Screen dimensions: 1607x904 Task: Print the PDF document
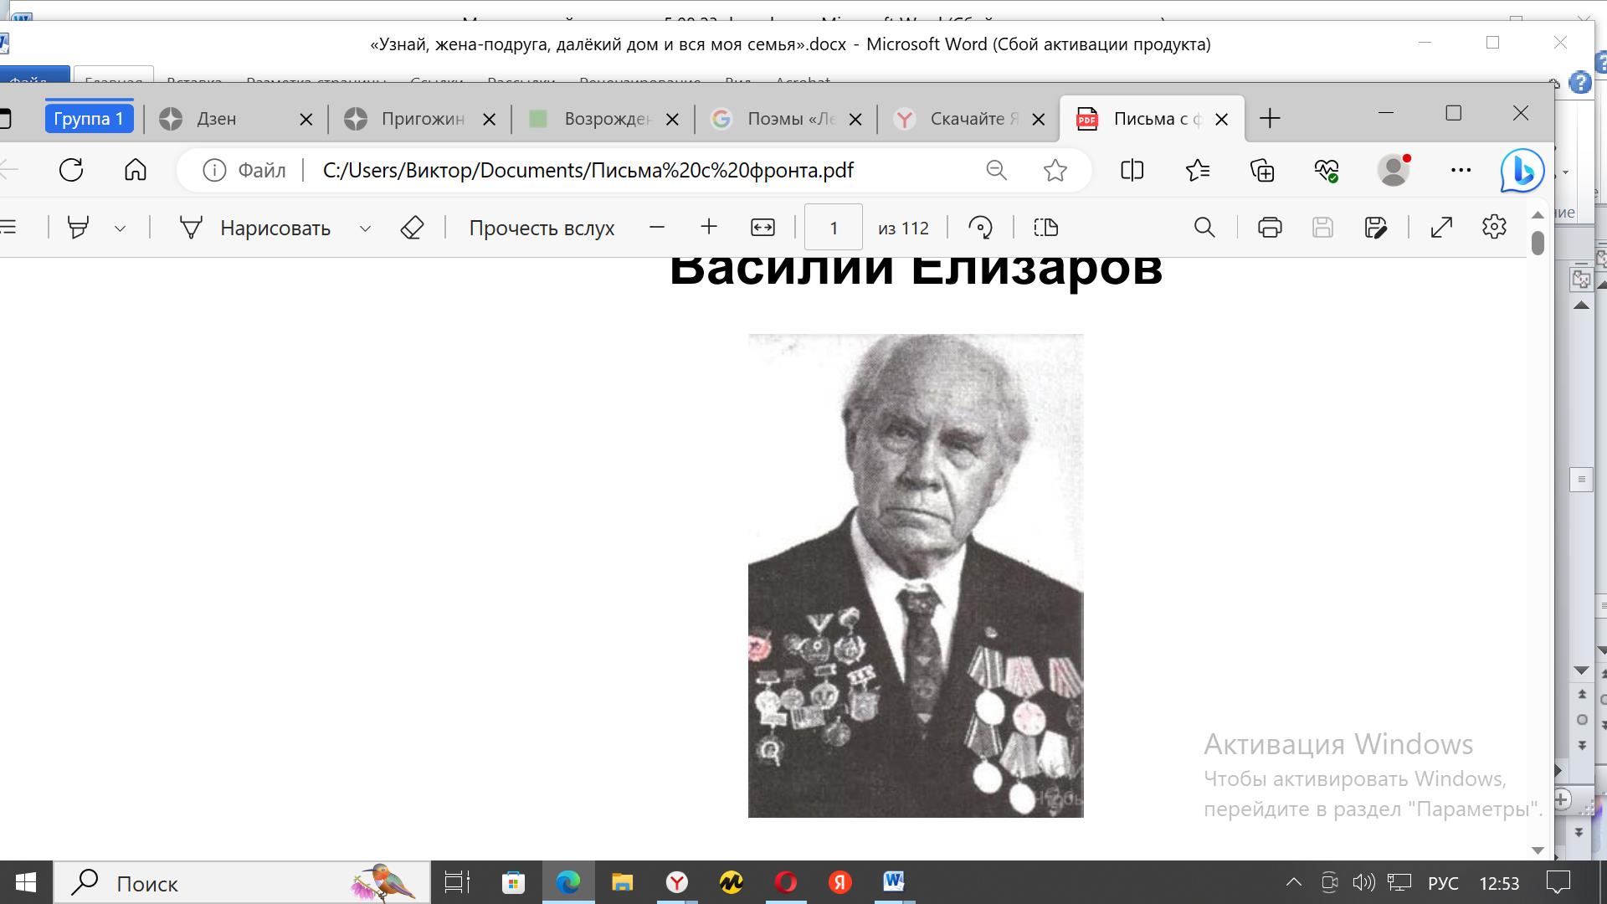1270,227
